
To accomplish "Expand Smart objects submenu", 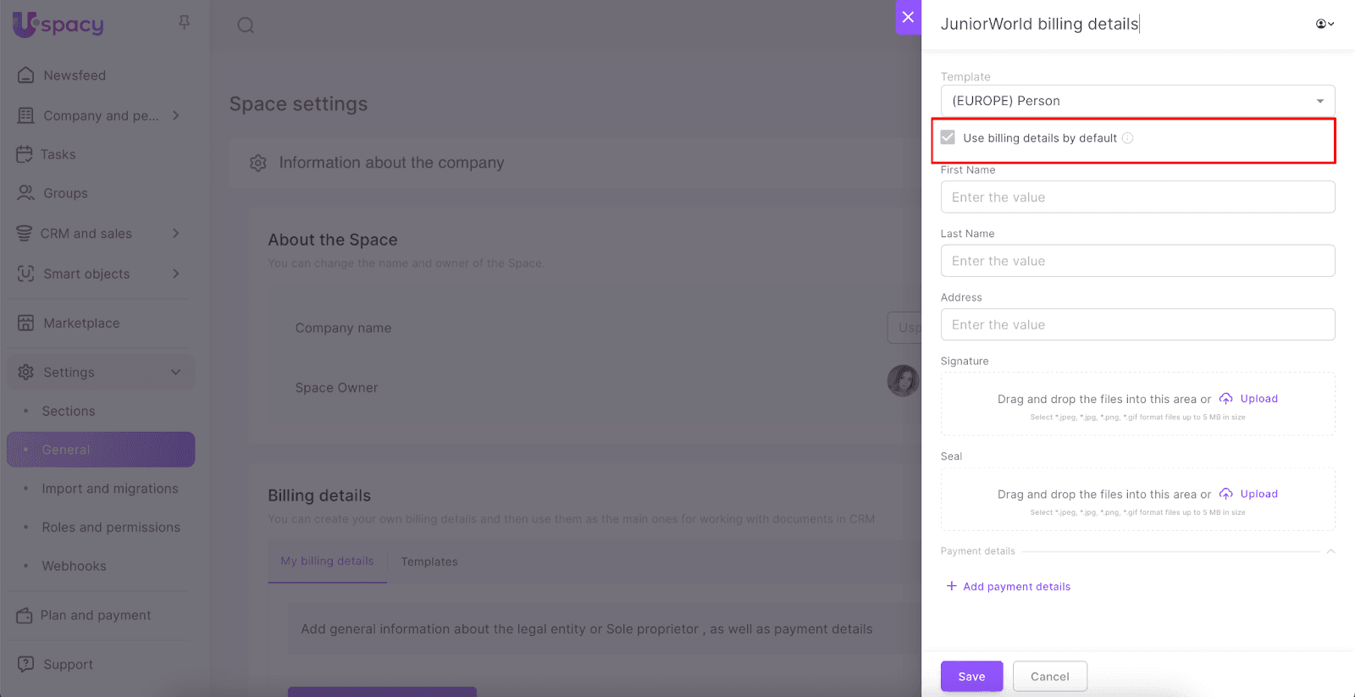I will pos(175,274).
